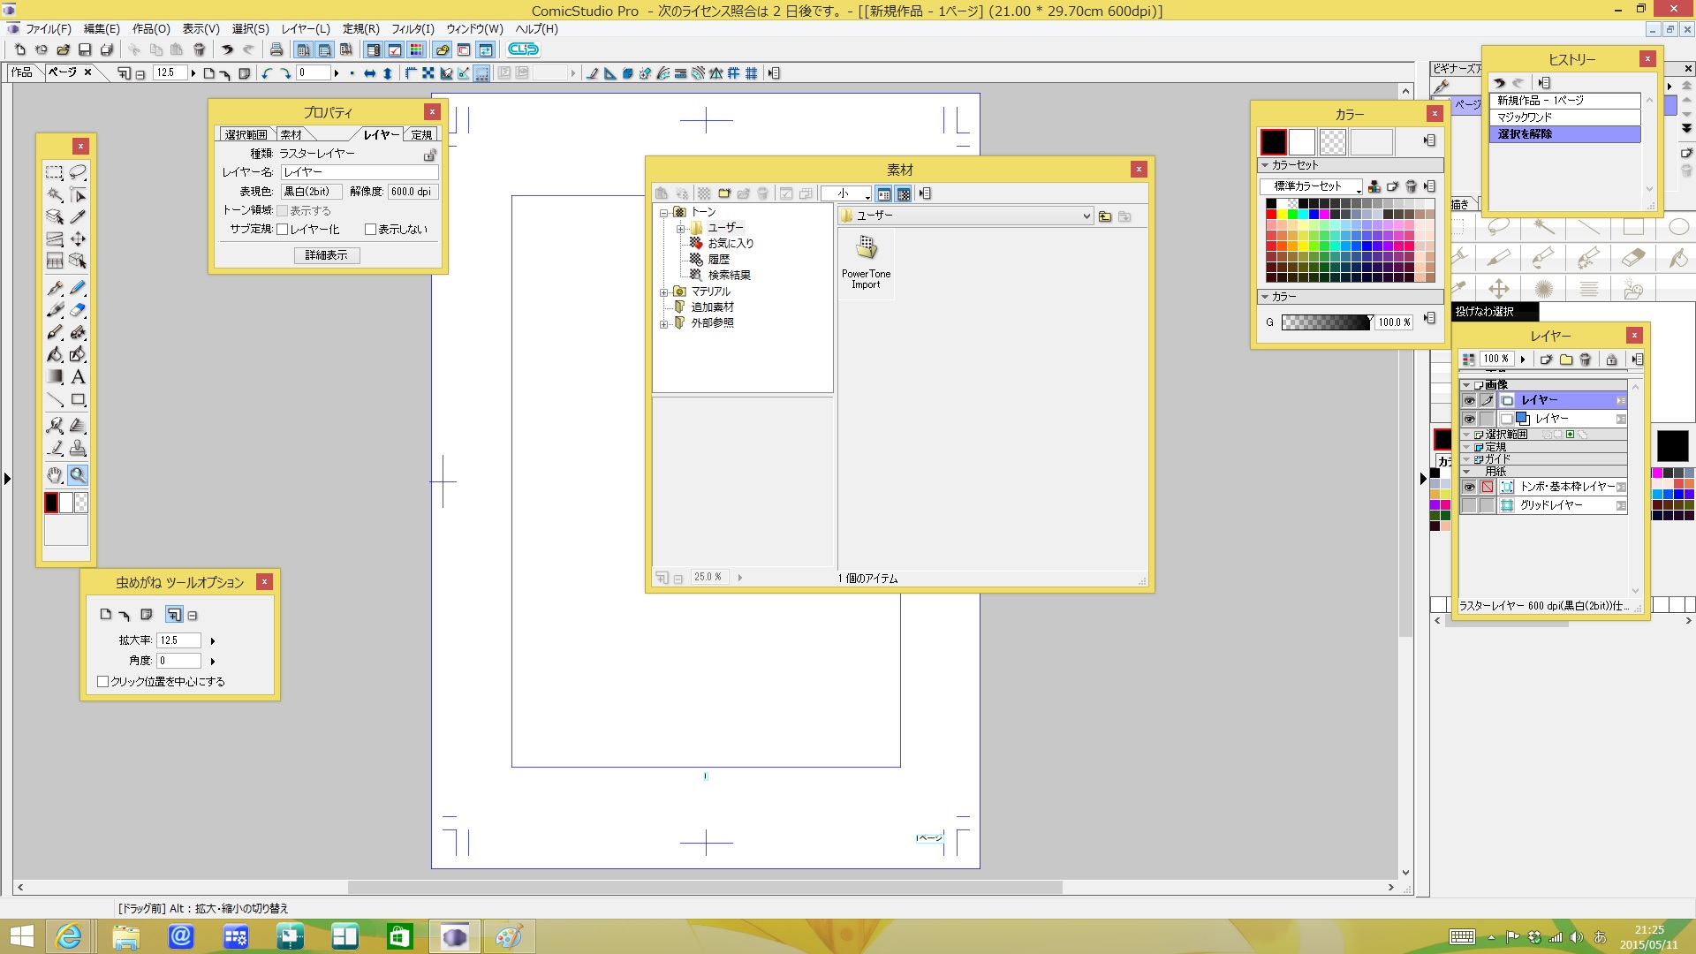
Task: Pick the red swatch in color set
Action: tap(1271, 215)
